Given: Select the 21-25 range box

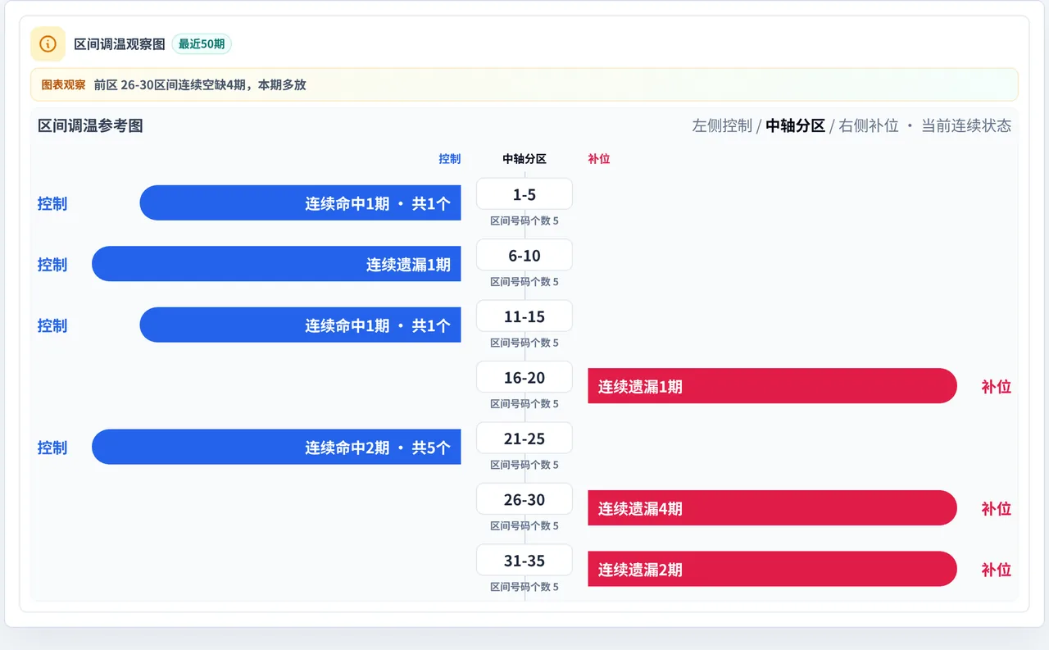Looking at the screenshot, I should point(524,439).
